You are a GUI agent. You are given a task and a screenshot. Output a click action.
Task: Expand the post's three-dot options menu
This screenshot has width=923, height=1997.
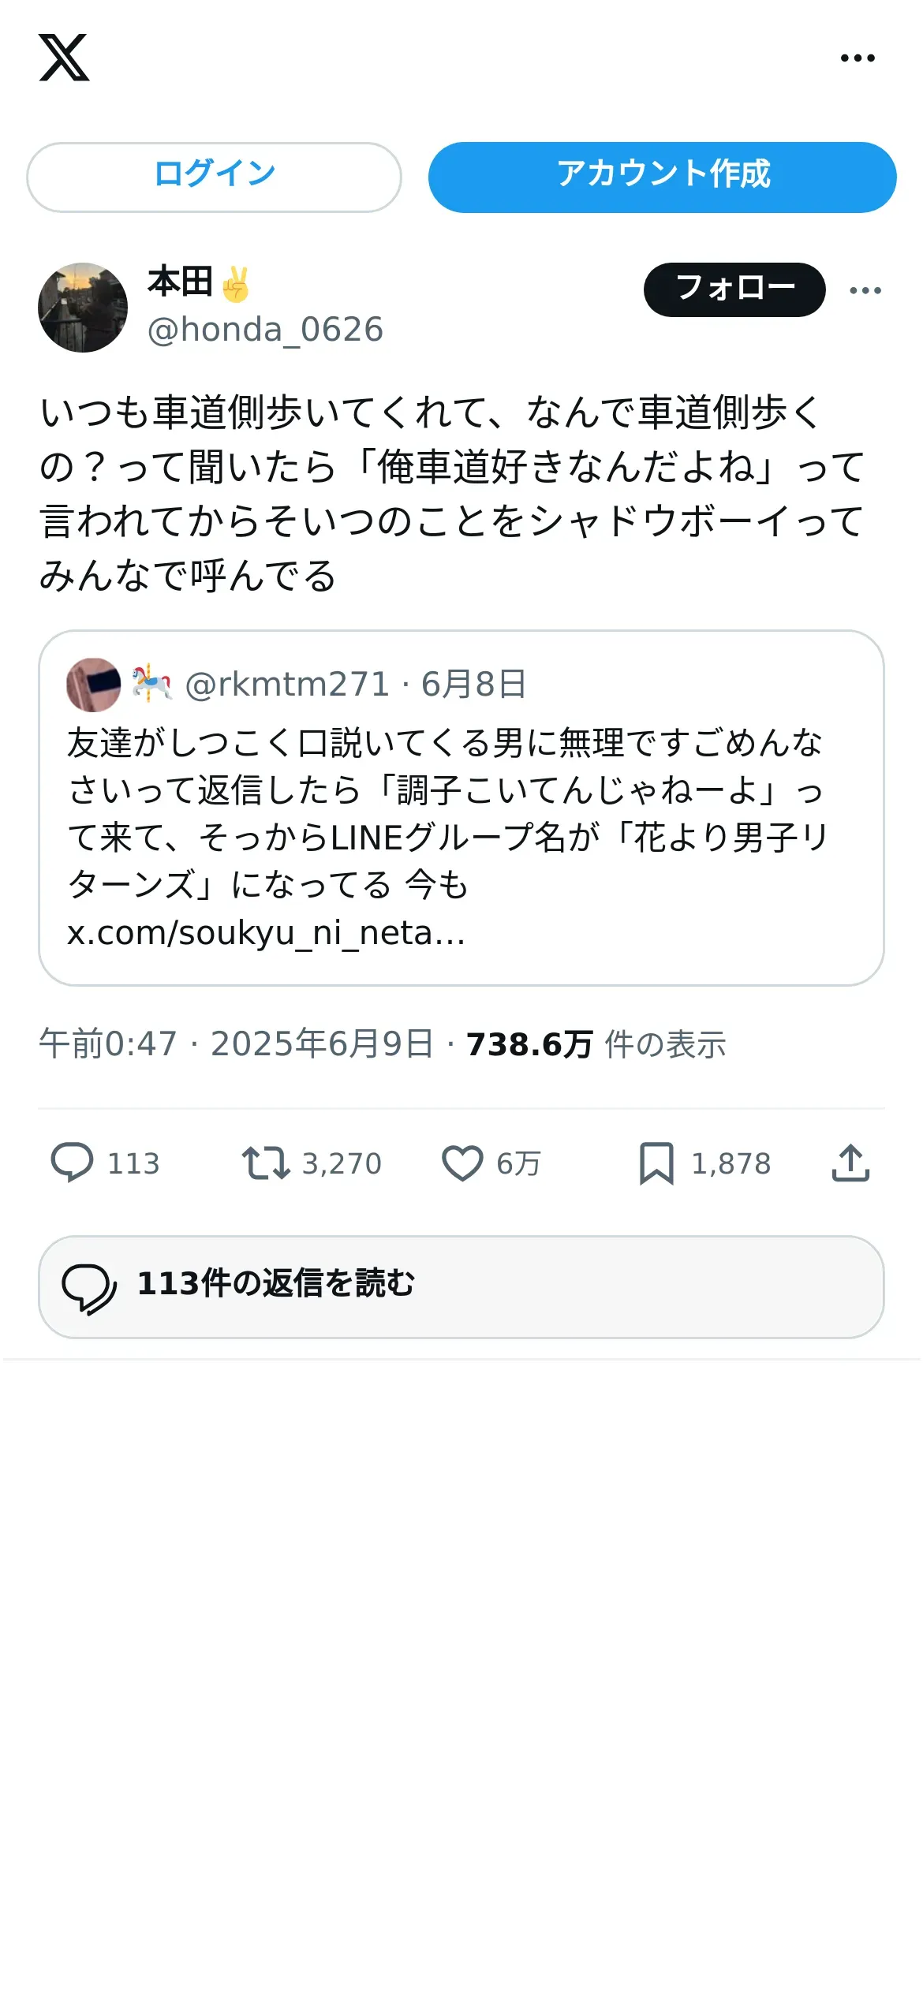click(x=865, y=290)
